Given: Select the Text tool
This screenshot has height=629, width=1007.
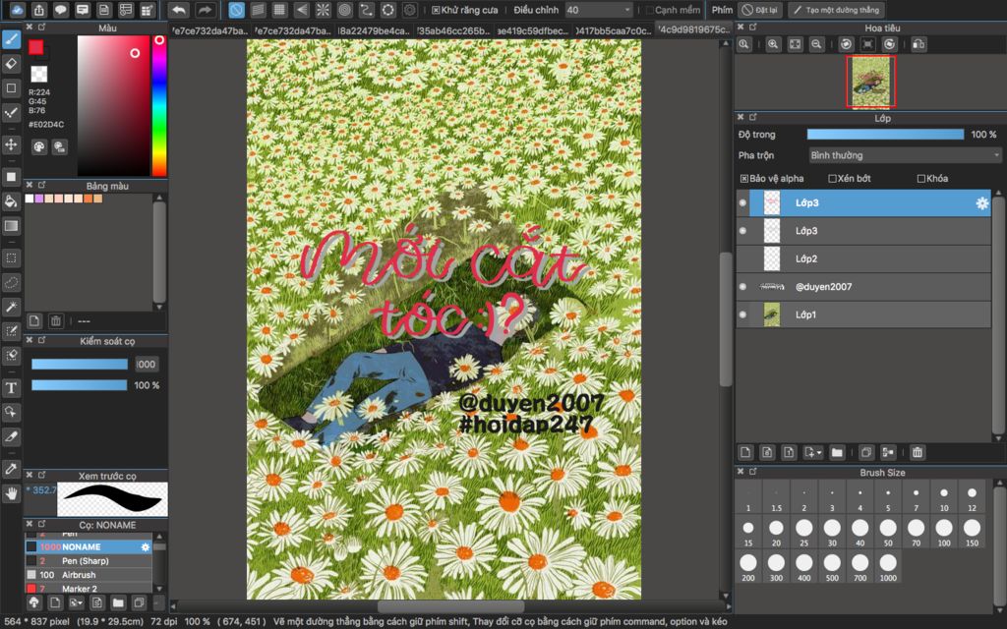Looking at the screenshot, I should coord(11,387).
